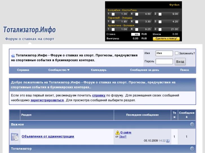Viewport: 205px width, 153px height.
Task: Focus the Имя username field
Action: click(164, 53)
